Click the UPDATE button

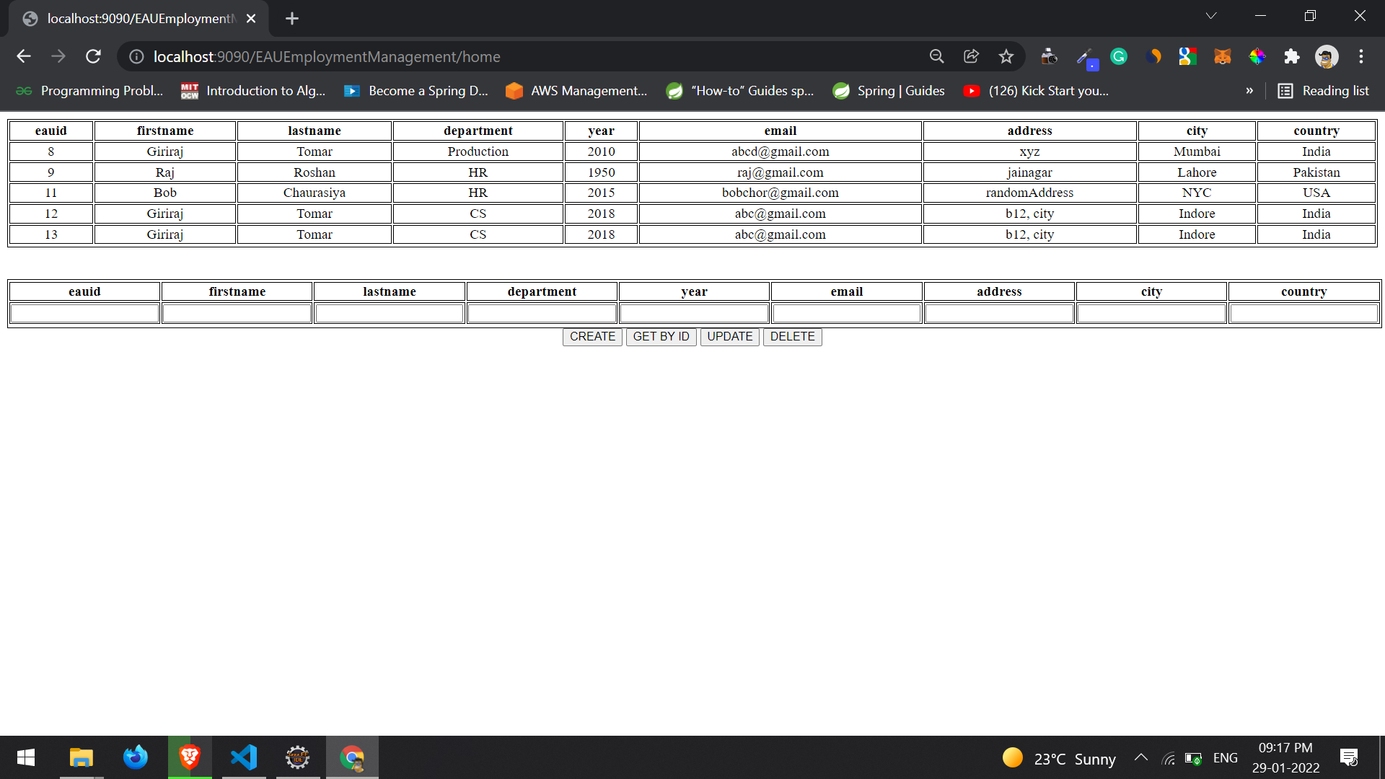[729, 337]
